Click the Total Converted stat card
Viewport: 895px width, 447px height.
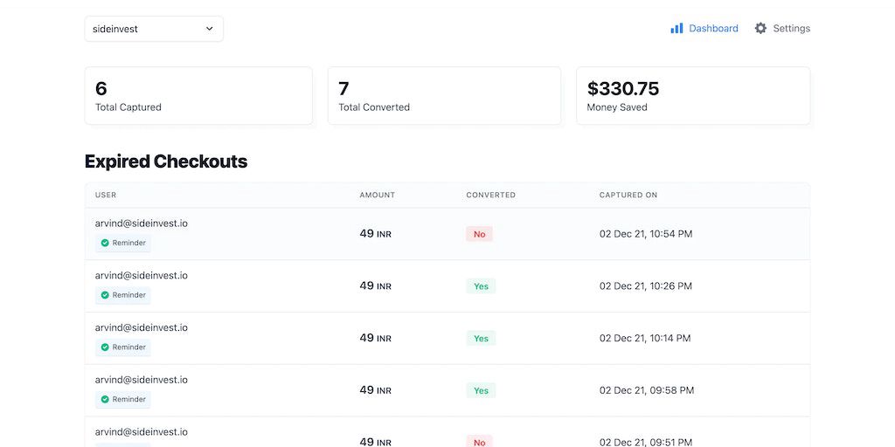click(x=444, y=96)
